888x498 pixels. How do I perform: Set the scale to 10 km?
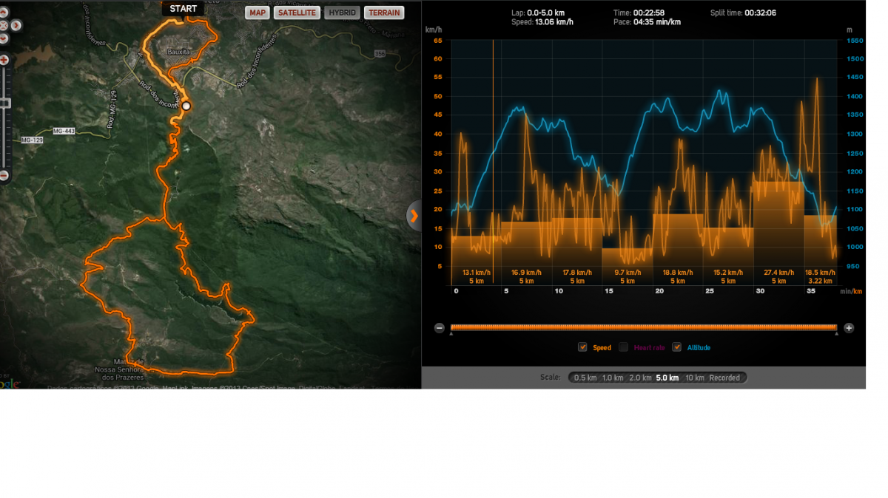click(x=694, y=378)
